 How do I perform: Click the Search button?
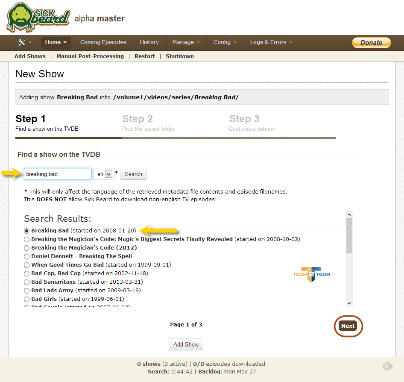(133, 174)
